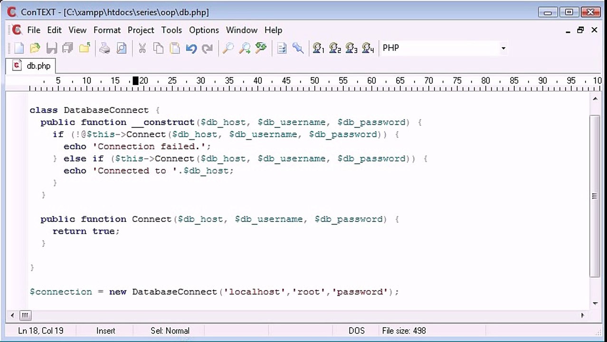Image resolution: width=607 pixels, height=342 pixels.
Task: Open Find with magnifier icon
Action: click(228, 48)
